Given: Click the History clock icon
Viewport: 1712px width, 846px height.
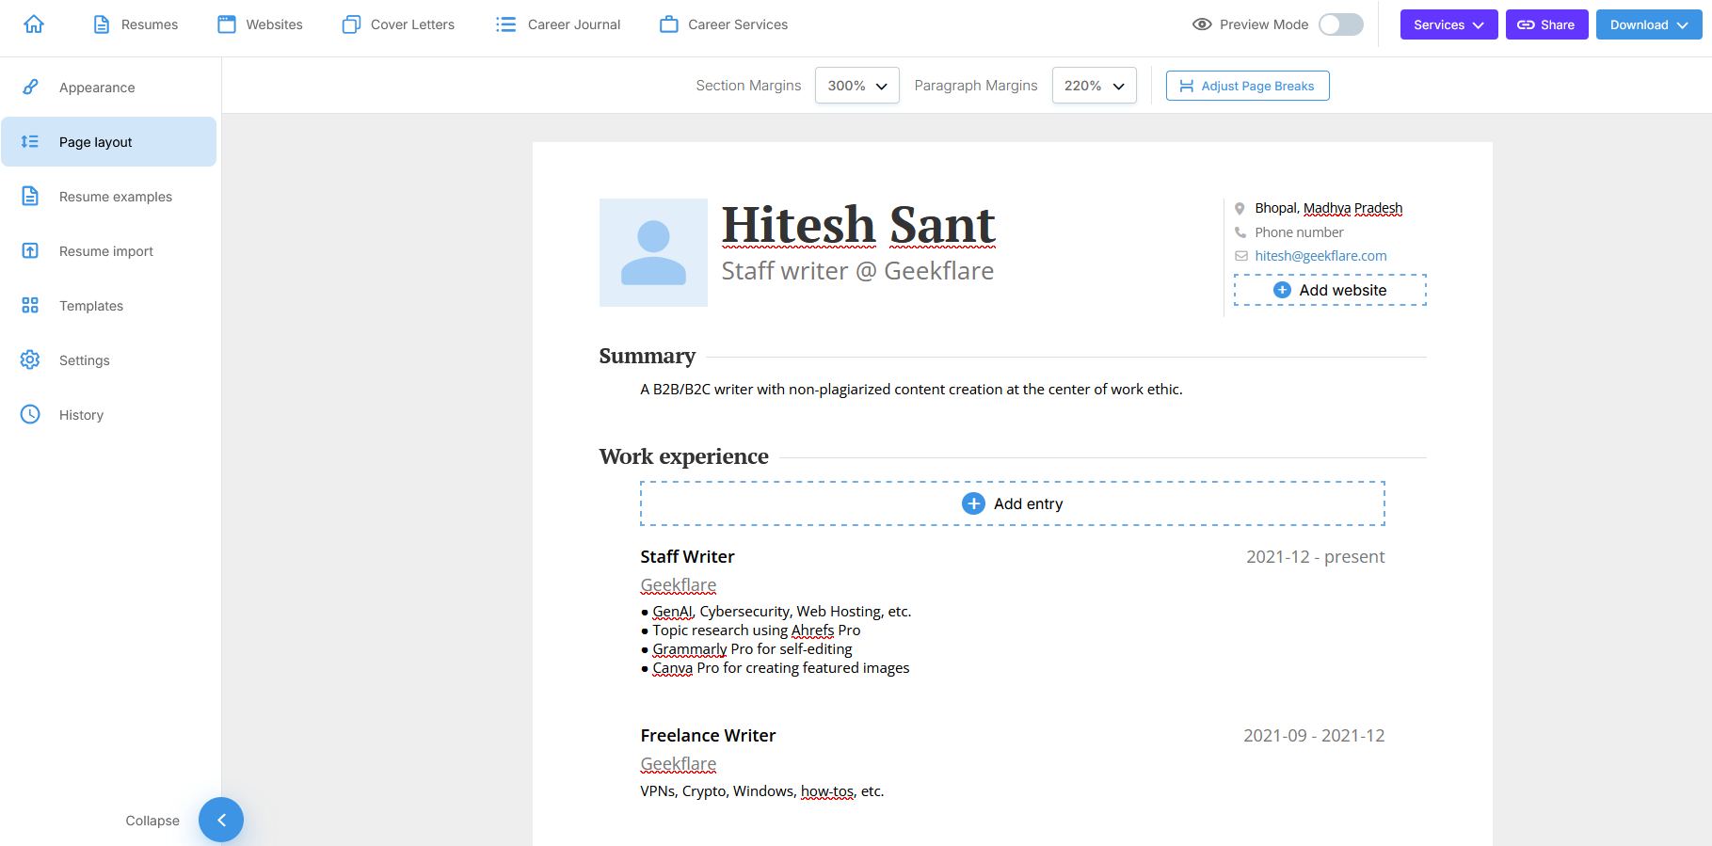Looking at the screenshot, I should [x=30, y=414].
